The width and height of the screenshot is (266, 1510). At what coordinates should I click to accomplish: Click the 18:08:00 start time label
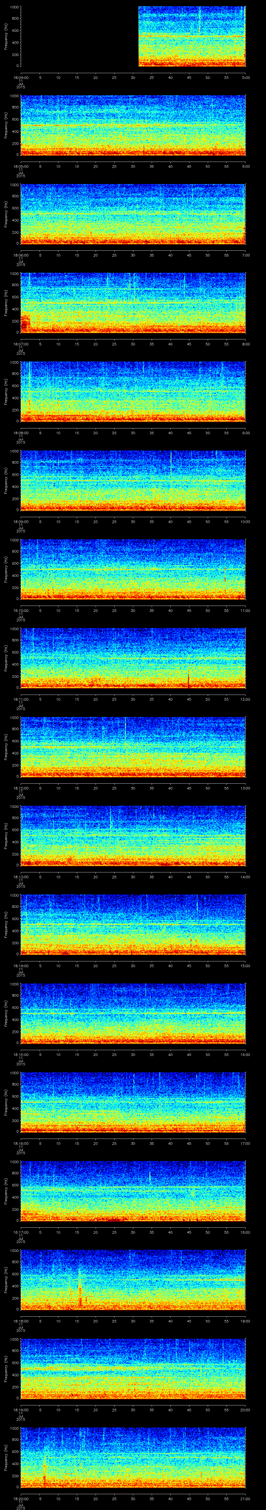point(21,433)
